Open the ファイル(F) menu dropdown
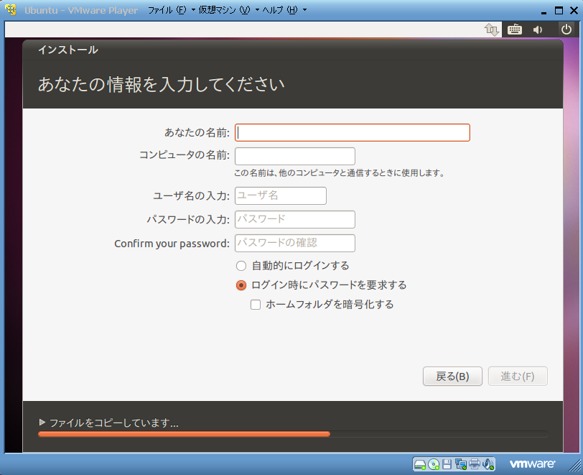The width and height of the screenshot is (583, 475). click(172, 10)
